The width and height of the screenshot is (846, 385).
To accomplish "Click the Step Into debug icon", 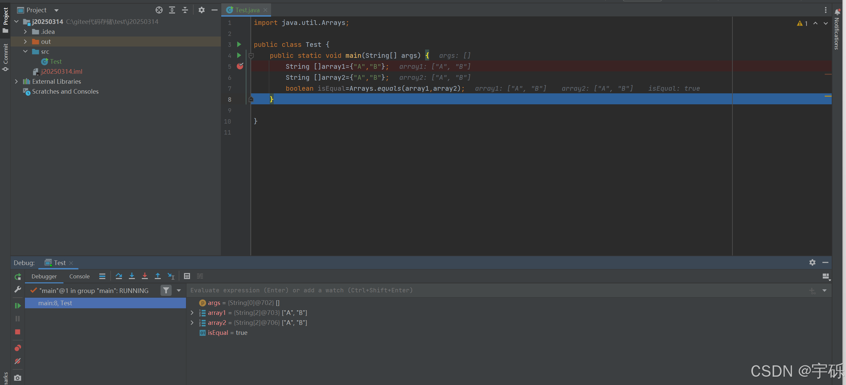I will click(132, 276).
